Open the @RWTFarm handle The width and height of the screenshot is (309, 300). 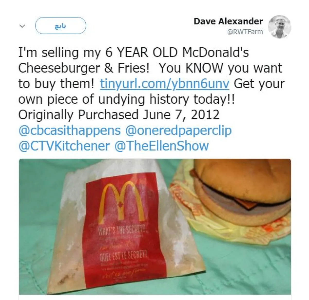point(245,32)
